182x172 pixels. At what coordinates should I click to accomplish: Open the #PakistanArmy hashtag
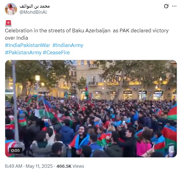click(x=23, y=52)
